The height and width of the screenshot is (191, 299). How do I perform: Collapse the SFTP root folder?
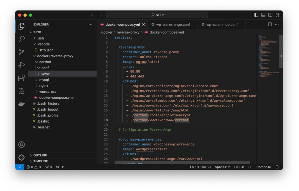click(x=62, y=32)
